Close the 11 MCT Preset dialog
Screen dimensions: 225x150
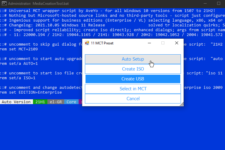tap(177, 43)
